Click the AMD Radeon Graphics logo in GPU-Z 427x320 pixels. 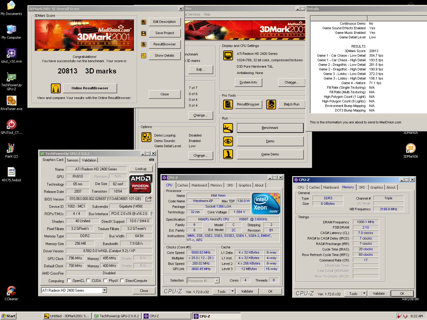tap(141, 184)
